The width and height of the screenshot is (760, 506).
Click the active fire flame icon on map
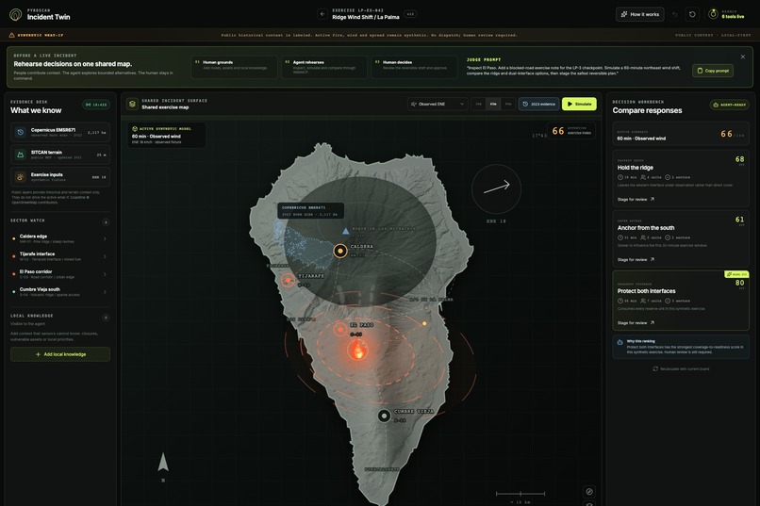click(357, 350)
